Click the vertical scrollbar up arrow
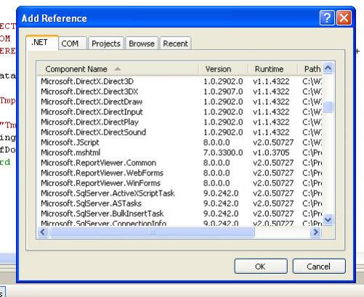 click(328, 68)
